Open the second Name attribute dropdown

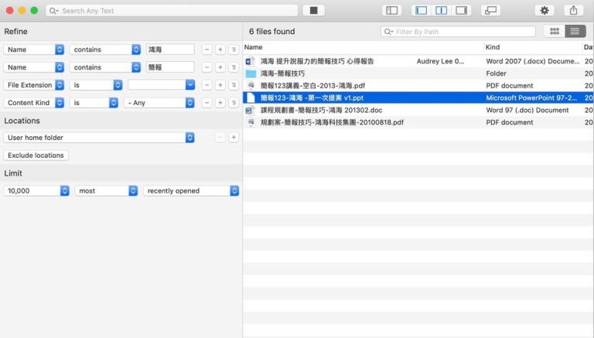pyautogui.click(x=34, y=67)
